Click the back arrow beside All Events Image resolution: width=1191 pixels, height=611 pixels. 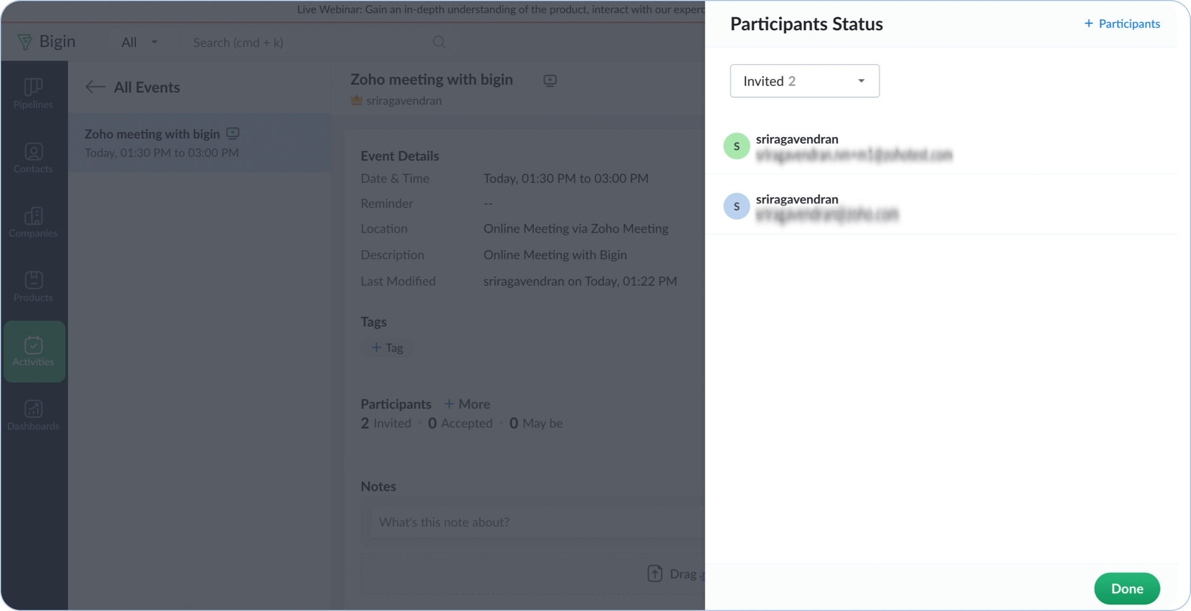pyautogui.click(x=95, y=87)
